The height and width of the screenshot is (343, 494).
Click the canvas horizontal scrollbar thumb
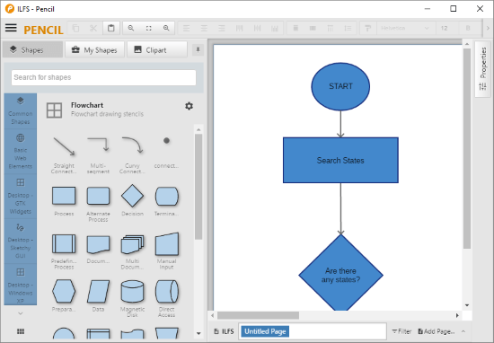coord(258,315)
